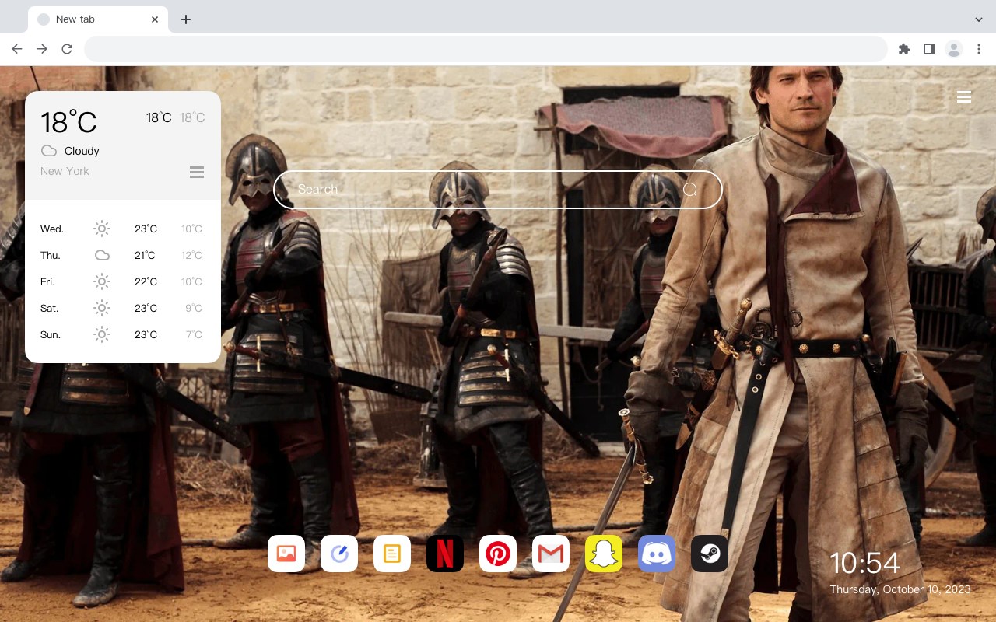Reload the current page
This screenshot has height=622, width=996.
(67, 49)
